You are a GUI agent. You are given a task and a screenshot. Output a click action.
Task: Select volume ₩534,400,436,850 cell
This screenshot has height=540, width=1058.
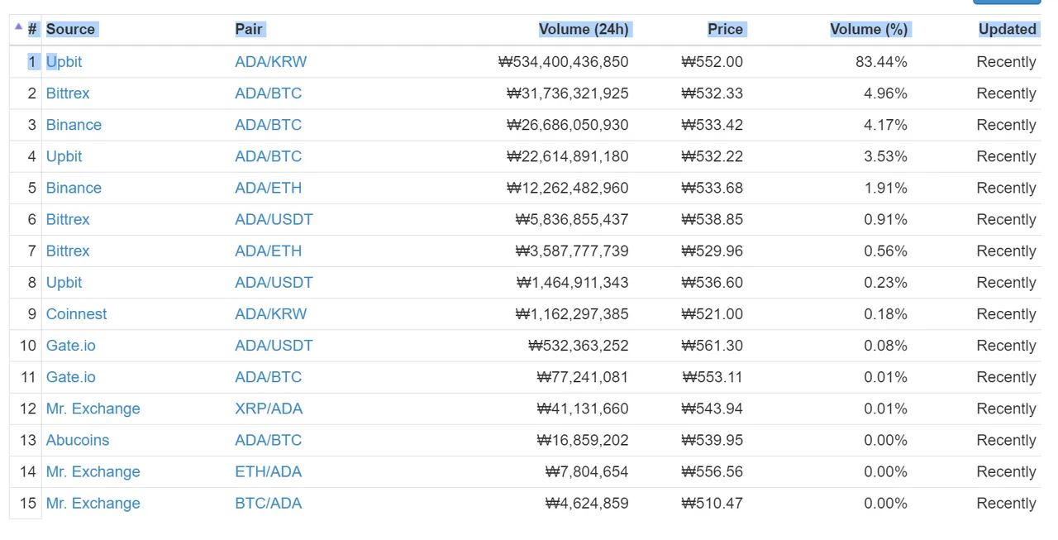[x=564, y=62]
